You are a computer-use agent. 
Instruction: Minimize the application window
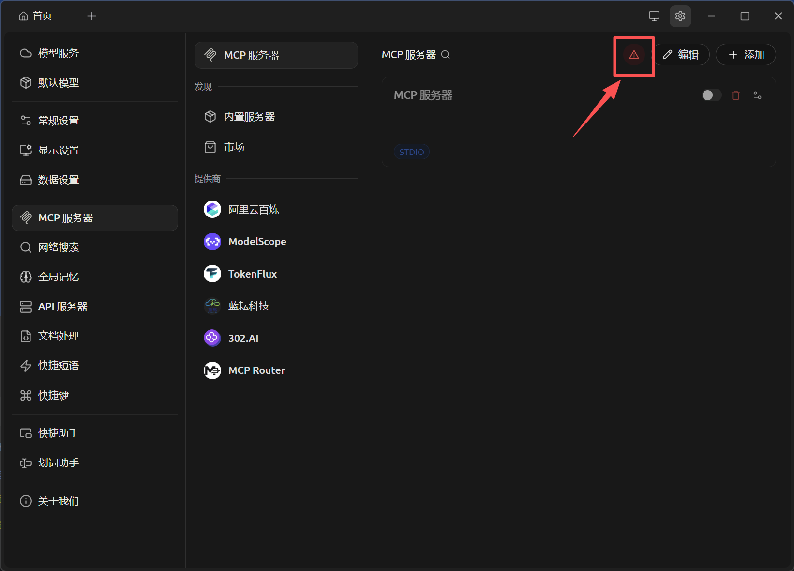click(711, 16)
